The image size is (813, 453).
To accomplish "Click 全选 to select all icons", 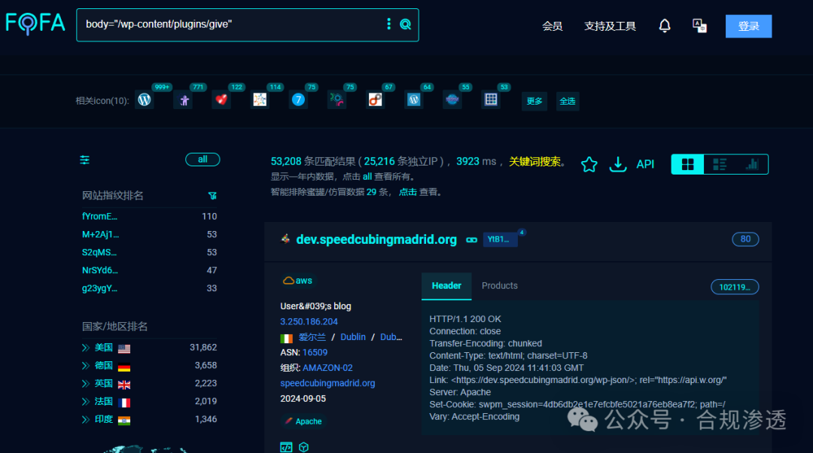I will [x=568, y=101].
